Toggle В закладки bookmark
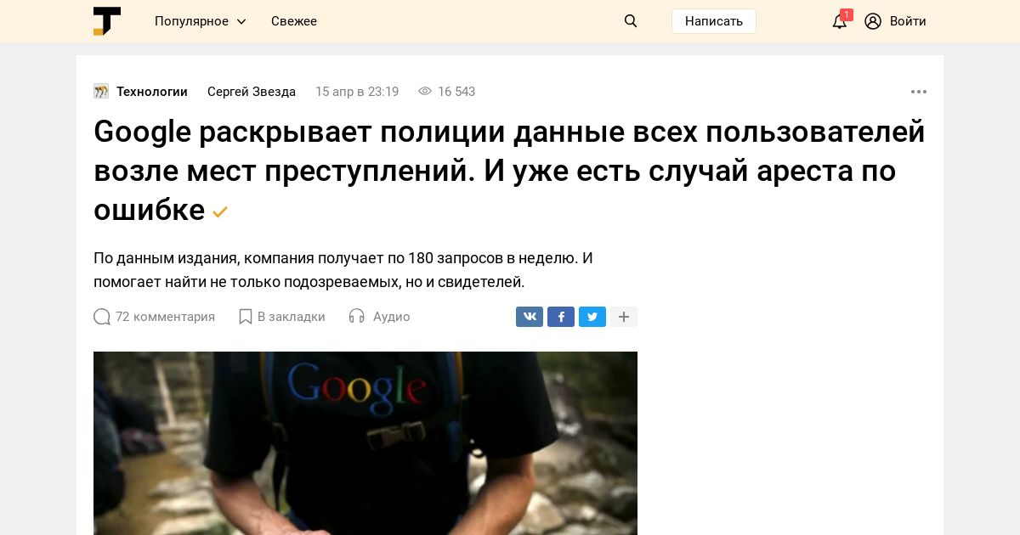 point(282,317)
